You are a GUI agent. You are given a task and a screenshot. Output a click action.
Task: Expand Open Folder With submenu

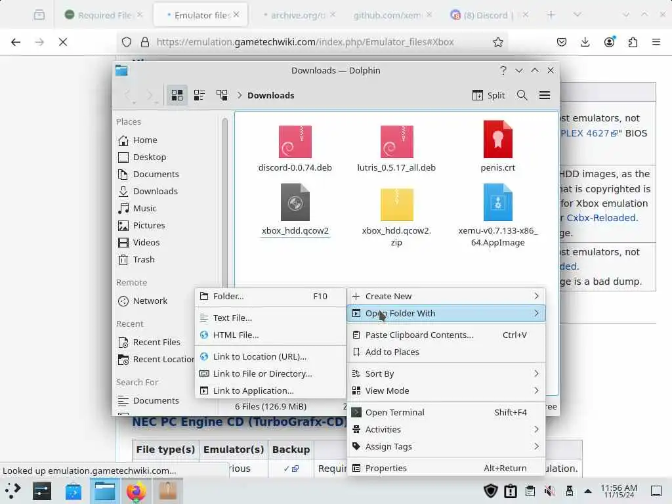(x=446, y=313)
